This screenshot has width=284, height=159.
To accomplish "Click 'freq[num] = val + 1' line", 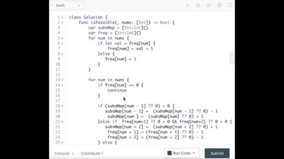I will 130,49.
